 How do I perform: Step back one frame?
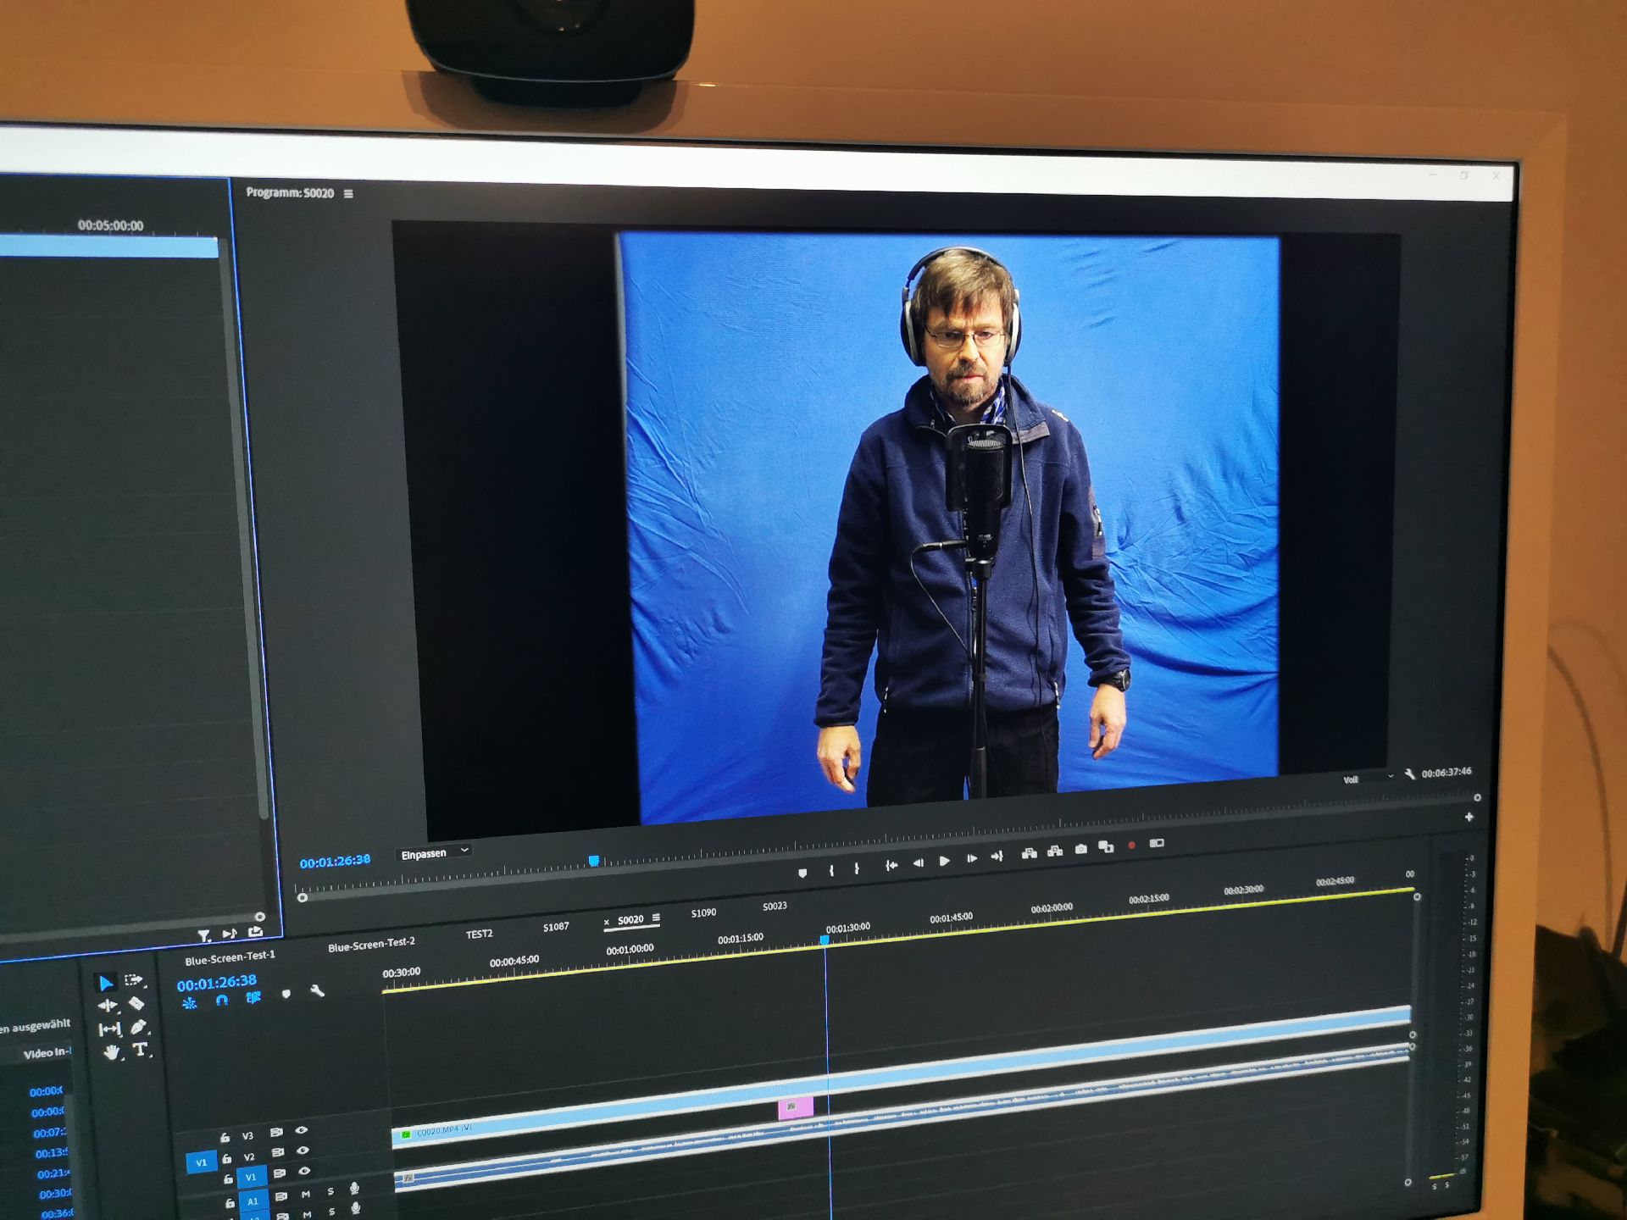coord(918,863)
